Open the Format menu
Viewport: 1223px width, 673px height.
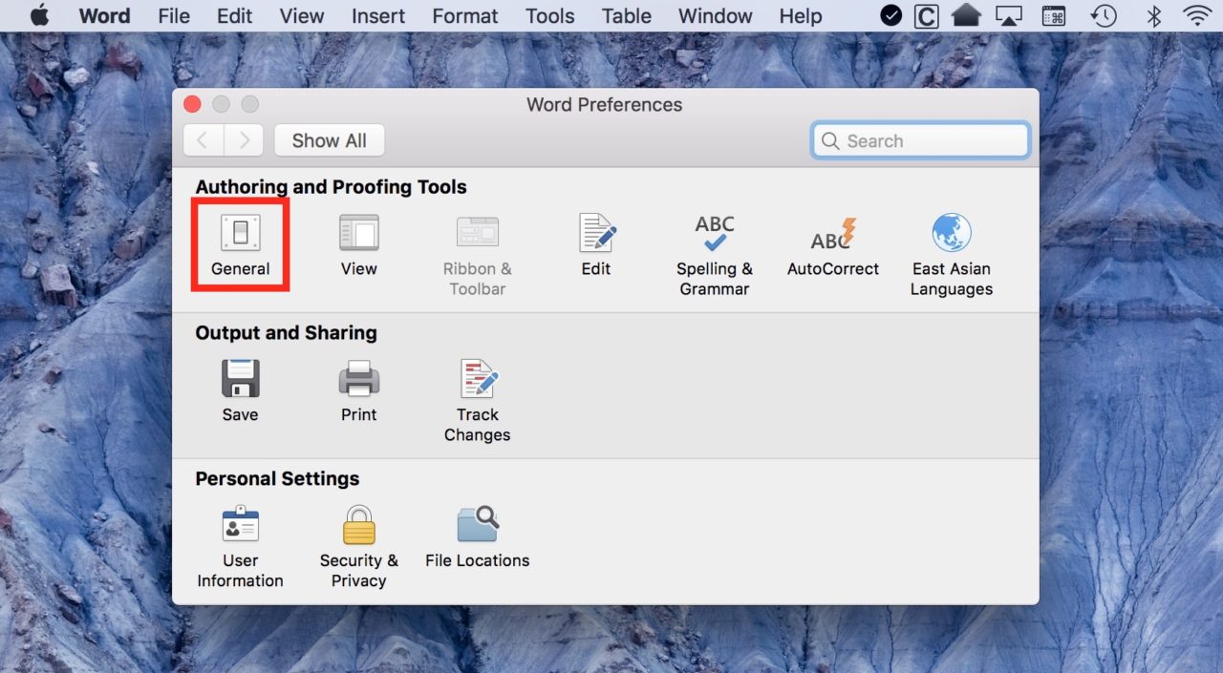465,15
